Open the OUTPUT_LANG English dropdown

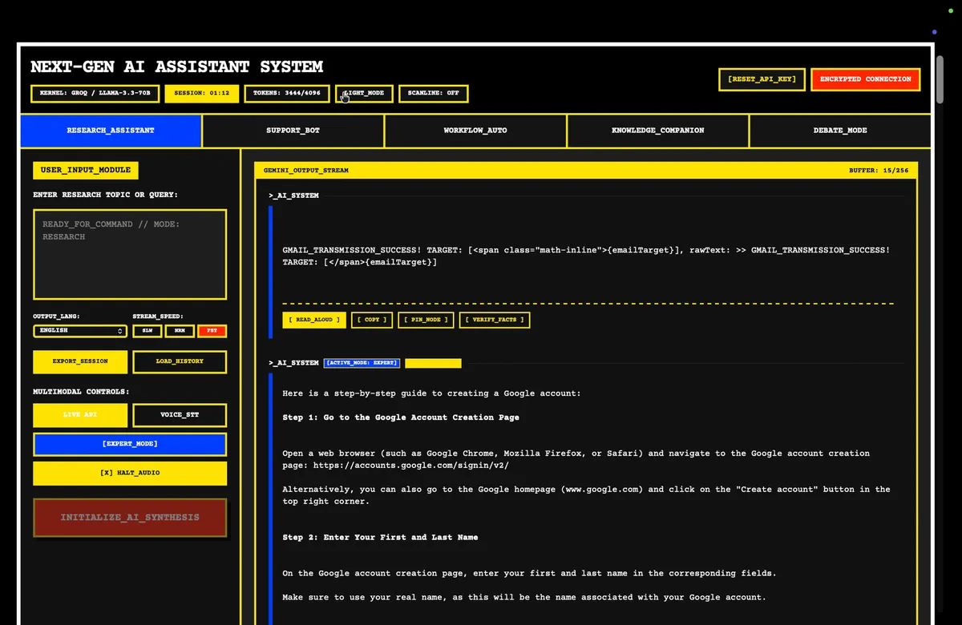[80, 331]
